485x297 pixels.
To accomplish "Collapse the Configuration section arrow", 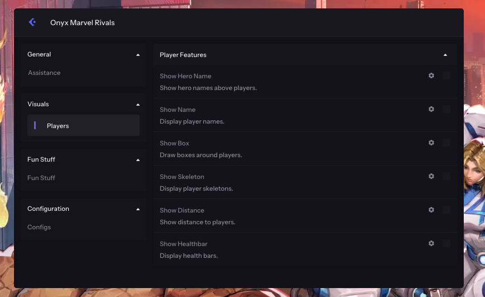I will pyautogui.click(x=138, y=209).
